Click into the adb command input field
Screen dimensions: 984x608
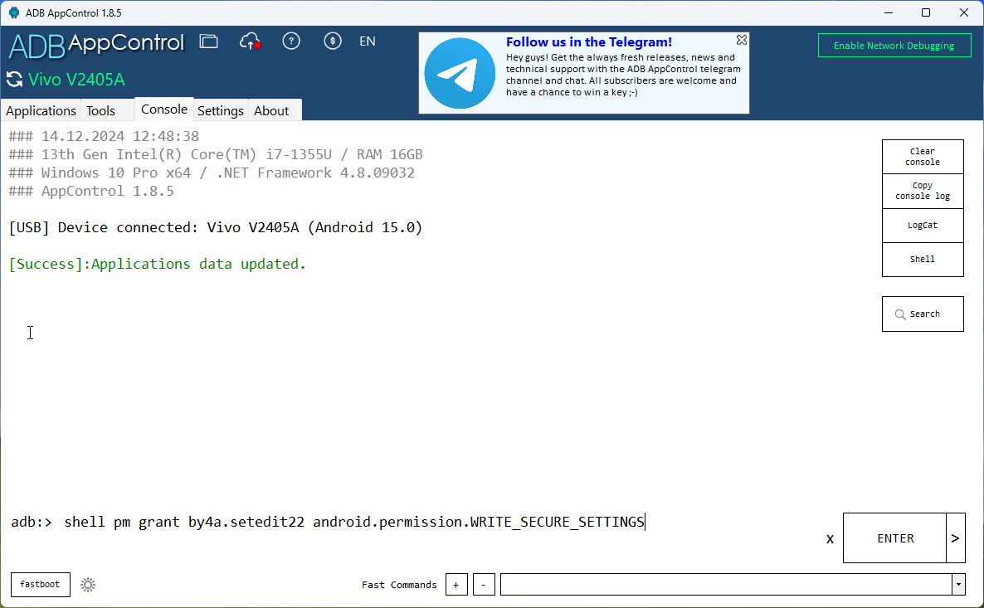[415, 522]
